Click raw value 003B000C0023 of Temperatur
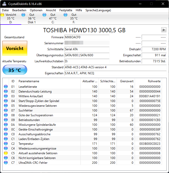This screenshot has width=169, height=173. (x=150, y=144)
